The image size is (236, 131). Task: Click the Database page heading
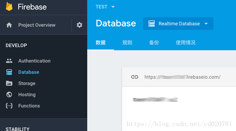click(x=116, y=23)
